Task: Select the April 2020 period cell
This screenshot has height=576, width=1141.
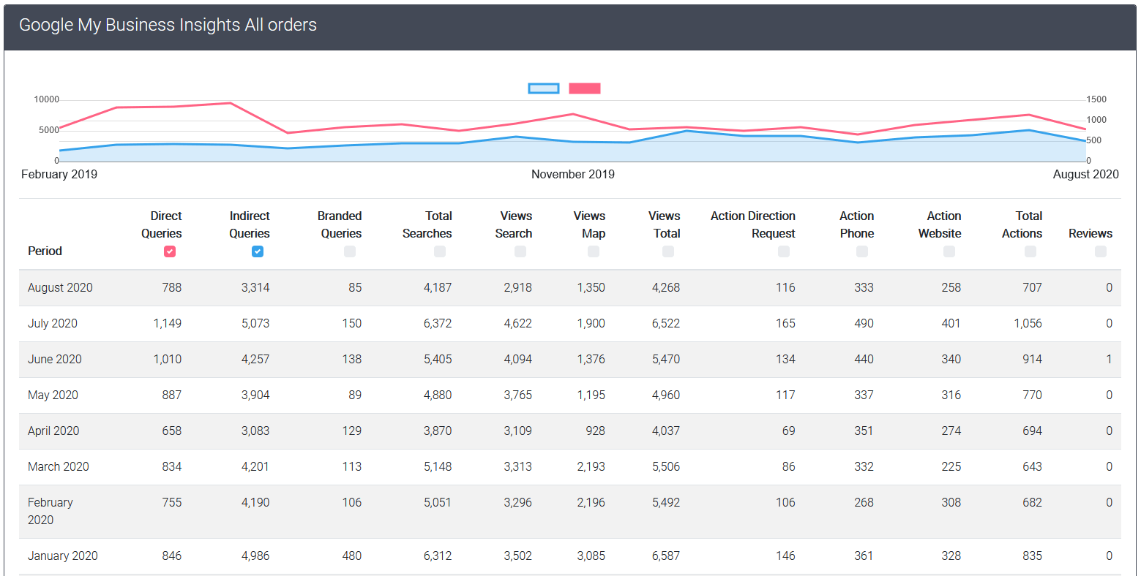Action: coord(53,431)
